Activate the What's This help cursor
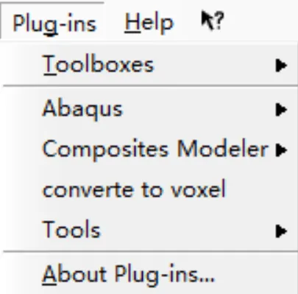The image size is (298, 294). coord(213,21)
